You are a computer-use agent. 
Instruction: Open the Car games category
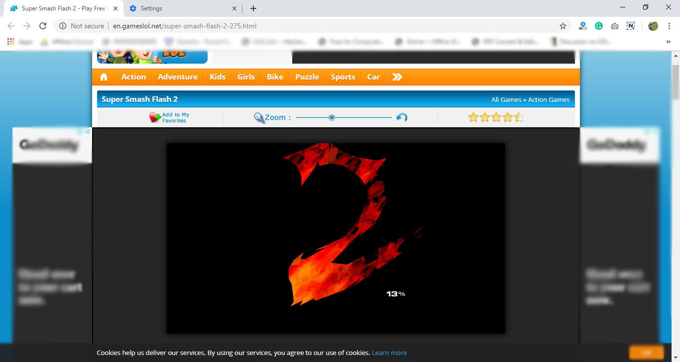(x=373, y=77)
